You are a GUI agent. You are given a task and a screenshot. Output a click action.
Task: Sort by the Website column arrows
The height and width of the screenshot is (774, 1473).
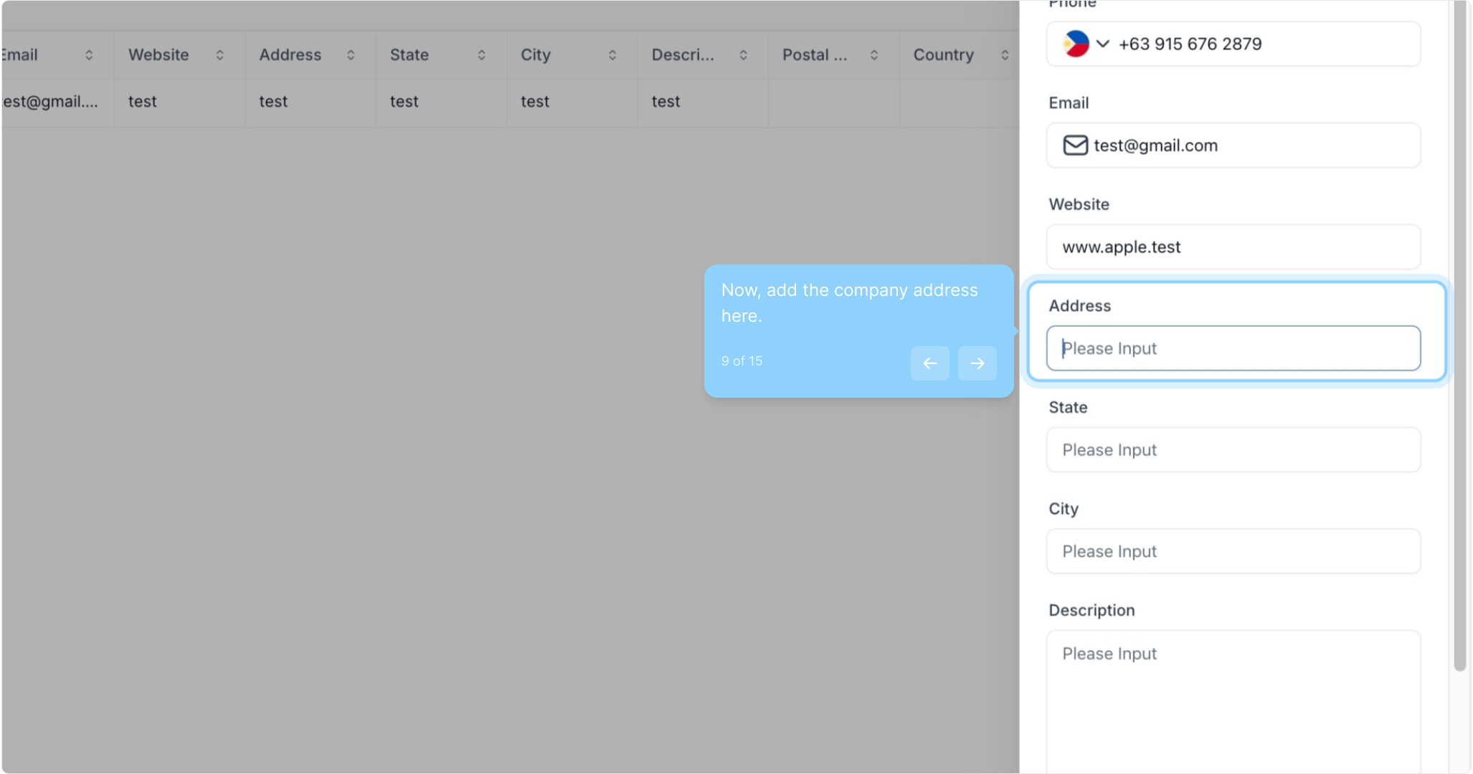(219, 55)
